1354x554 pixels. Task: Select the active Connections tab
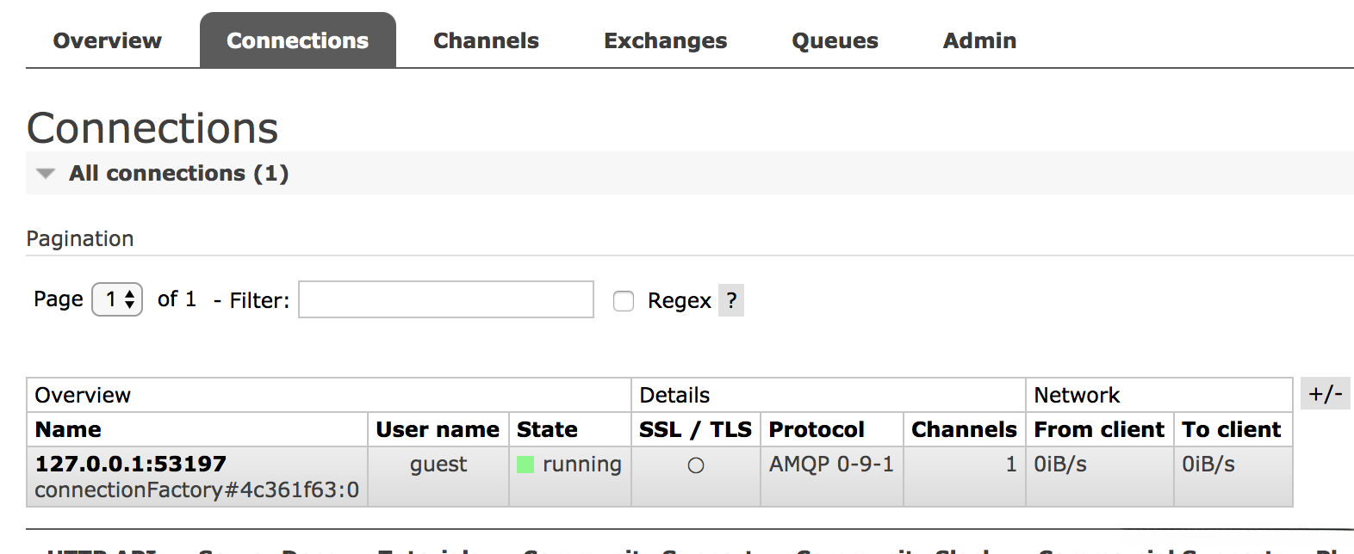click(x=297, y=40)
